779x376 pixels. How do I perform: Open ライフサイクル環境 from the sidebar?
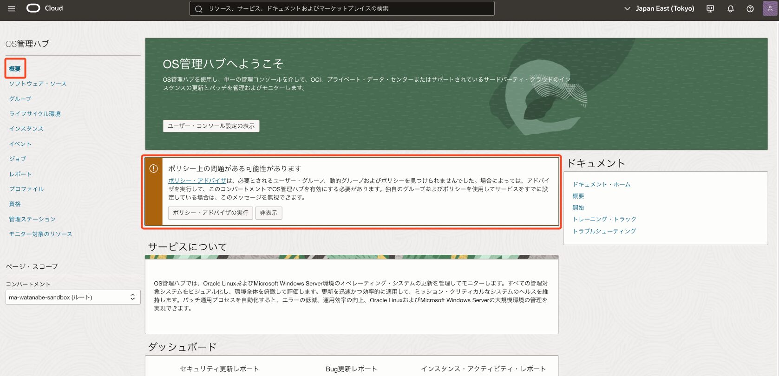point(35,114)
